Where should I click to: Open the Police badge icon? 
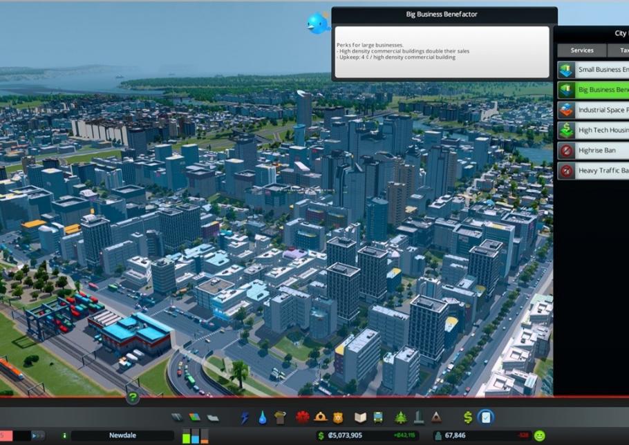point(338,418)
